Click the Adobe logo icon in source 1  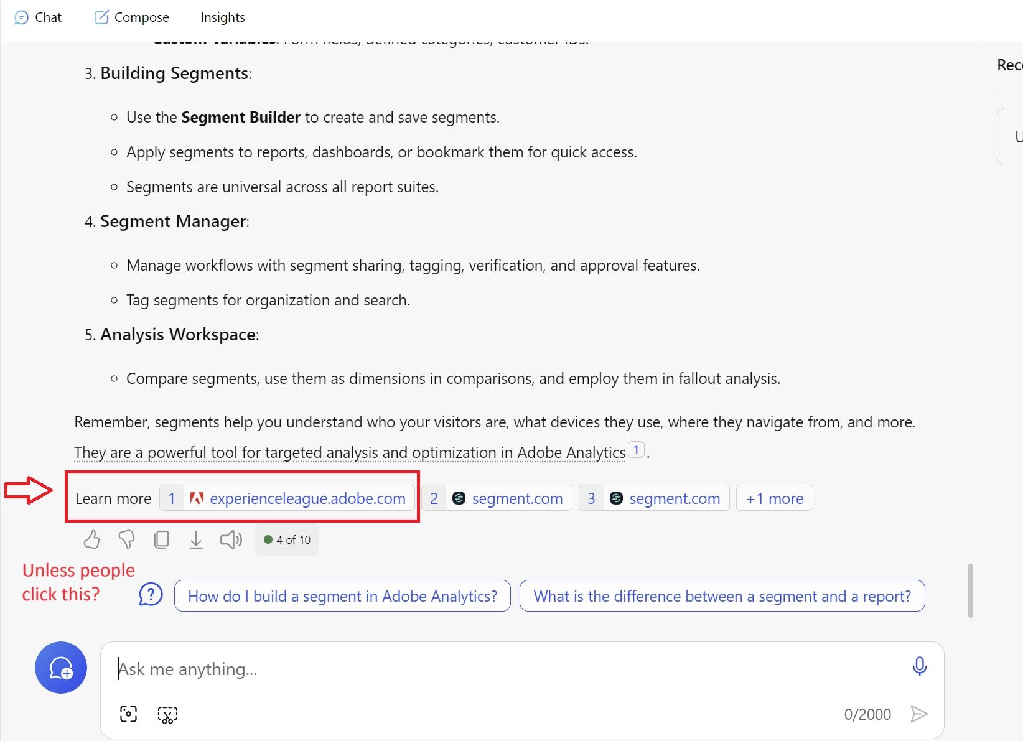197,498
